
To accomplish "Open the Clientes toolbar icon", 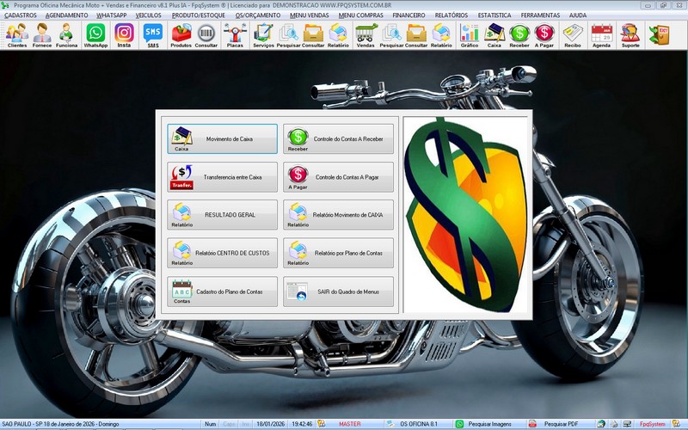I will tap(16, 35).
